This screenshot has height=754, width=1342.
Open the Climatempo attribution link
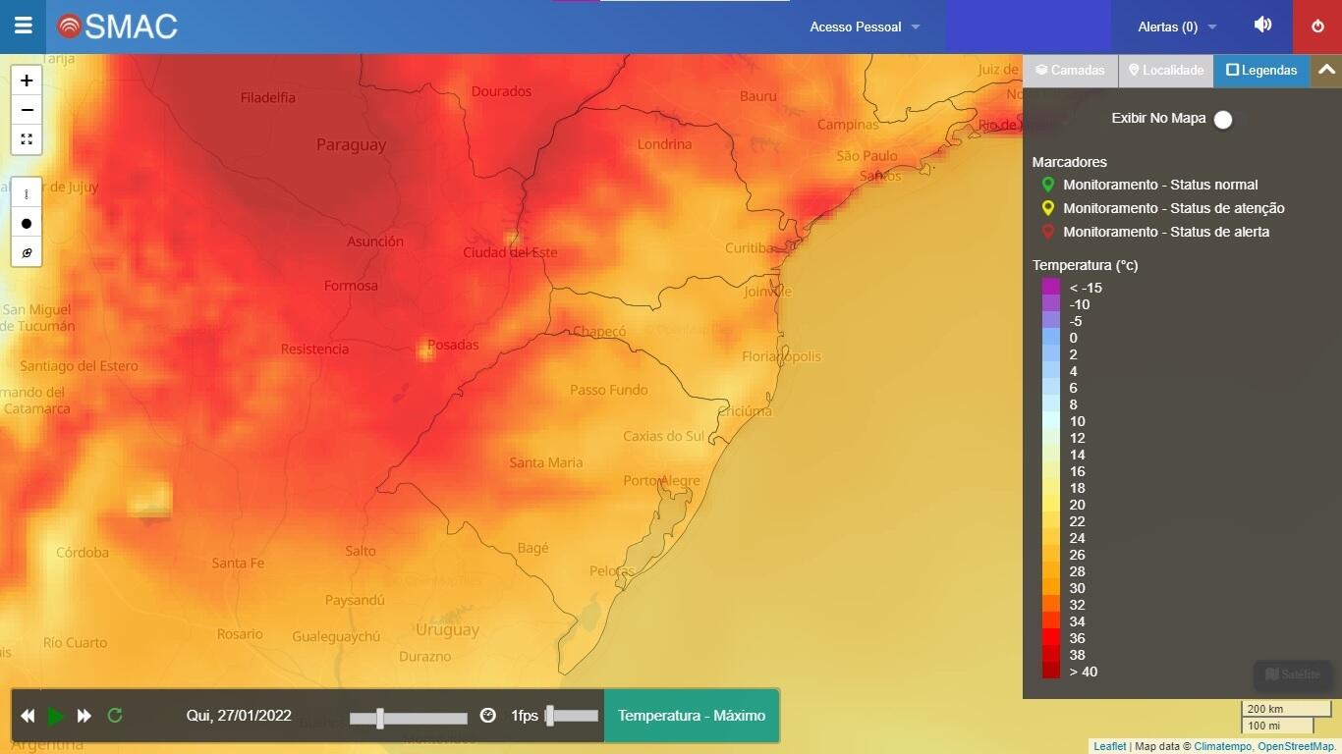(1223, 747)
